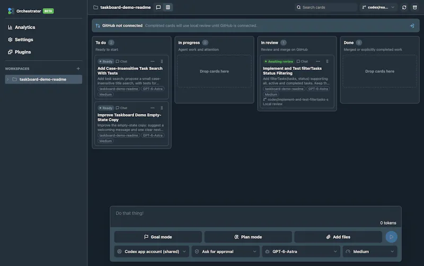The image size is (424, 266).
Task: Click drag handle on Improve Taskboard Demo Empty-State card
Action: [162, 108]
